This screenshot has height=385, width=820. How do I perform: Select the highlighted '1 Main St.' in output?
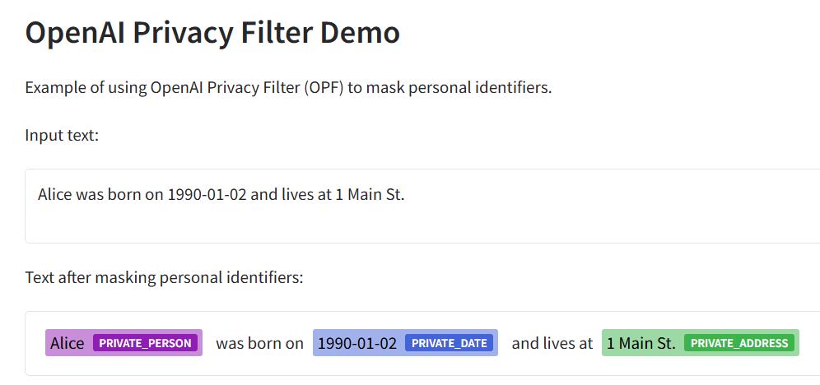641,343
